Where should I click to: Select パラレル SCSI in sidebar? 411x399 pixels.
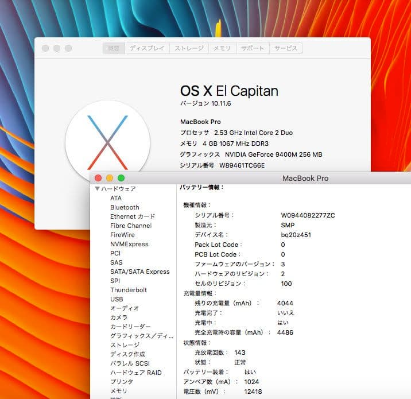pyautogui.click(x=130, y=363)
